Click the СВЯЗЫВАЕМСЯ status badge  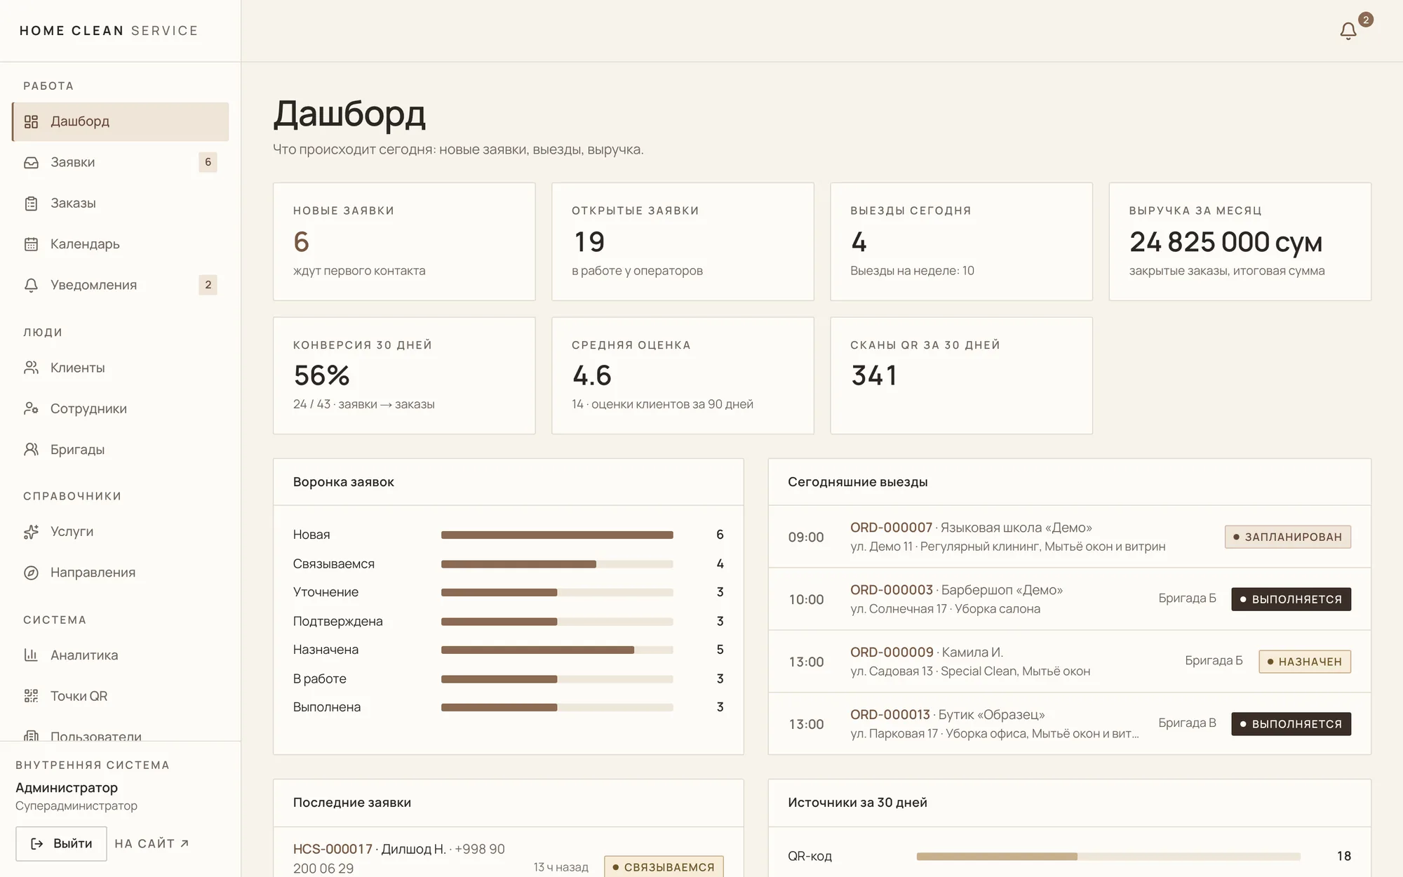click(x=664, y=867)
